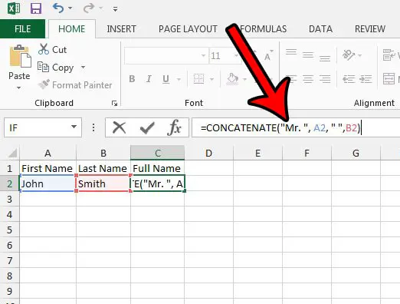Viewport: 400px width, 304px height.
Task: Click the Excel application icon
Action: 14,8
